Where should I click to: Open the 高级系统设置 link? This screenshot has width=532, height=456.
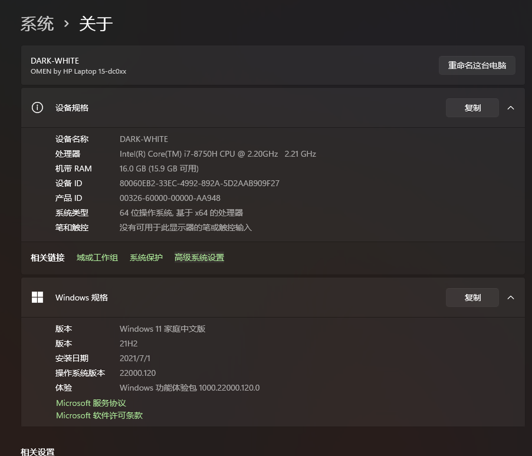tap(199, 257)
